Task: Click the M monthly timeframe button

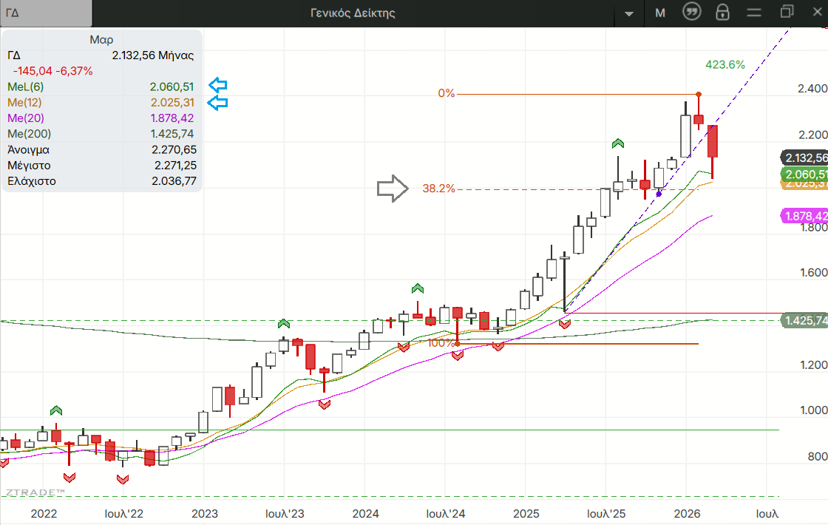Action: point(660,13)
